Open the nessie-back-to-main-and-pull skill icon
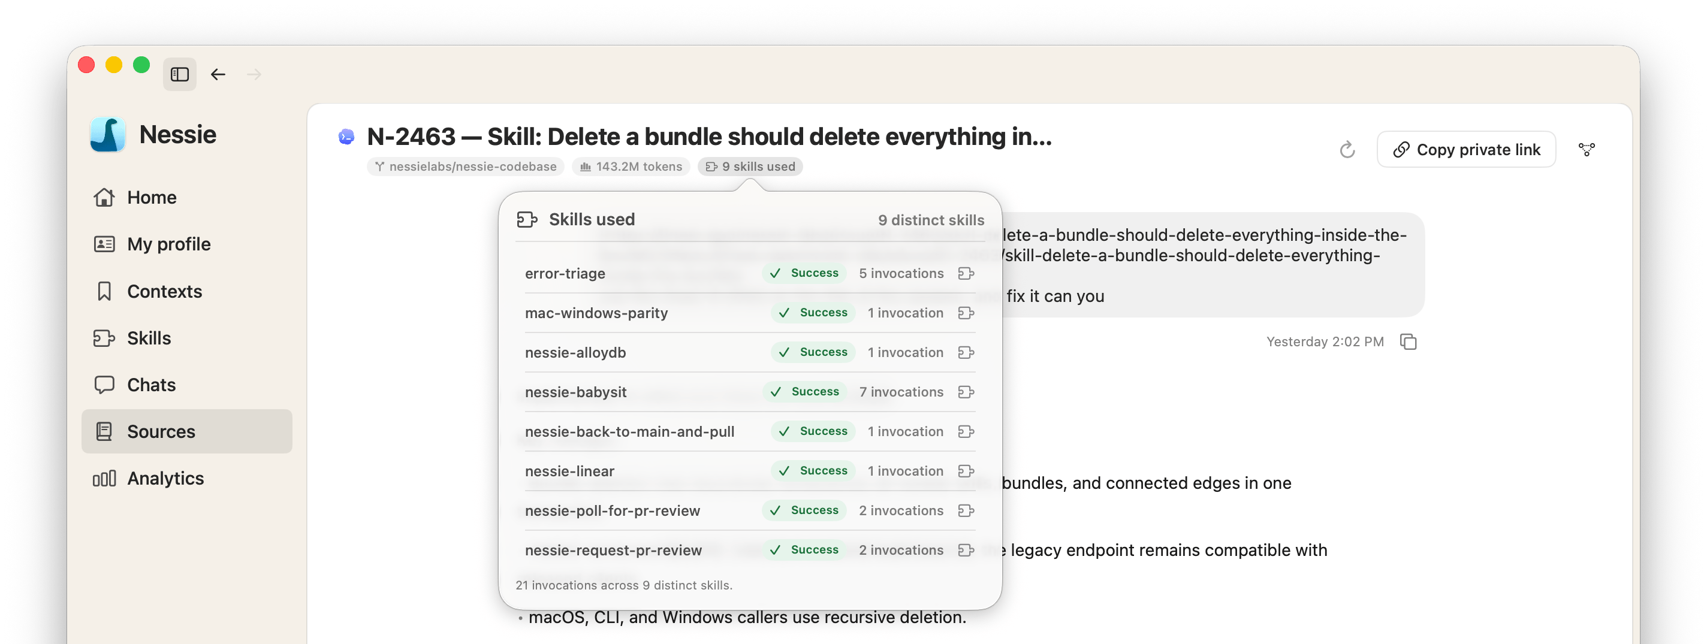 click(x=966, y=431)
